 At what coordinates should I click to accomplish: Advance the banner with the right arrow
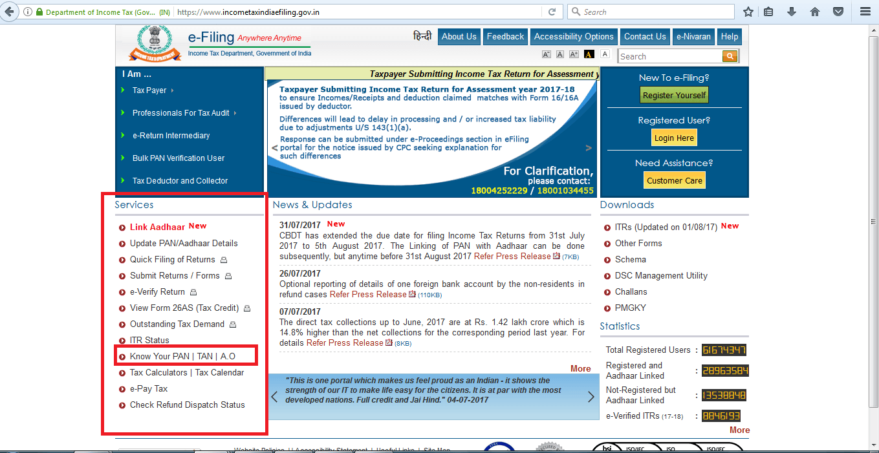589,148
